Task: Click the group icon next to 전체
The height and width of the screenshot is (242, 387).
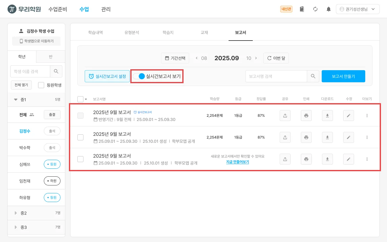Action: pyautogui.click(x=32, y=115)
